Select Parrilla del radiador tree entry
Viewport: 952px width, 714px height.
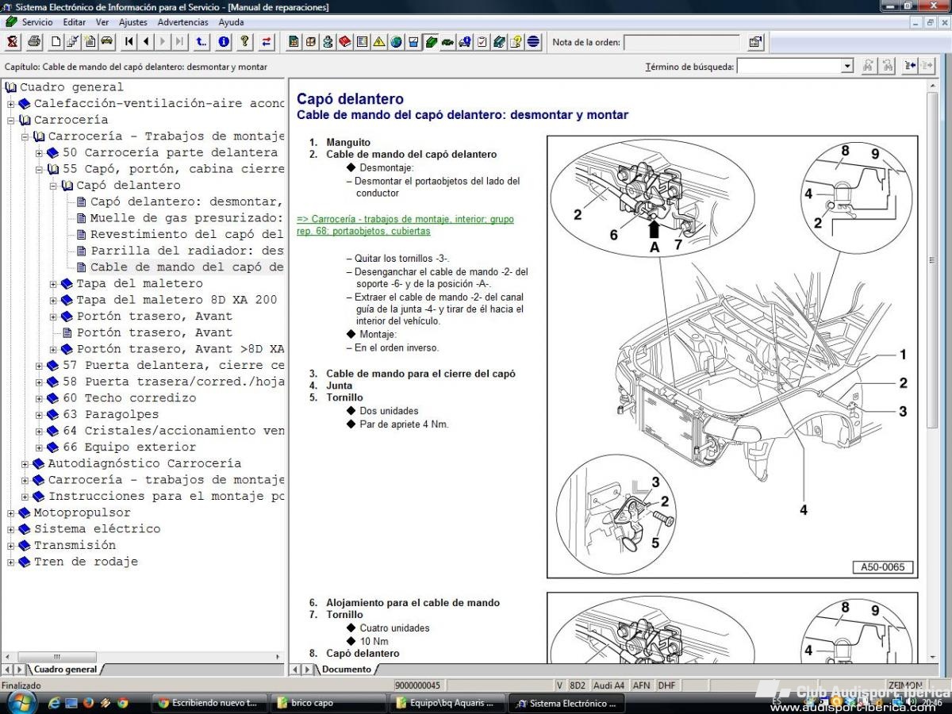(x=186, y=251)
